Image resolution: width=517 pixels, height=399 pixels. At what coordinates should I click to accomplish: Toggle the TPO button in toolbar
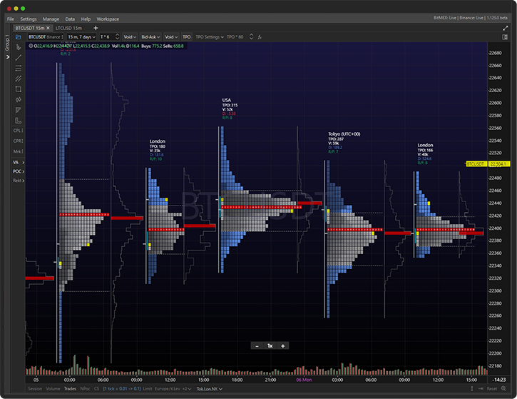tap(187, 37)
